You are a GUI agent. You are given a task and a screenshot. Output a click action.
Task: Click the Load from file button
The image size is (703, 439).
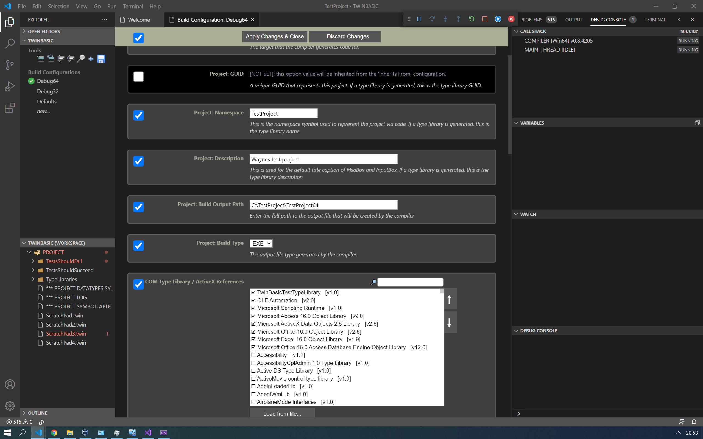282,413
